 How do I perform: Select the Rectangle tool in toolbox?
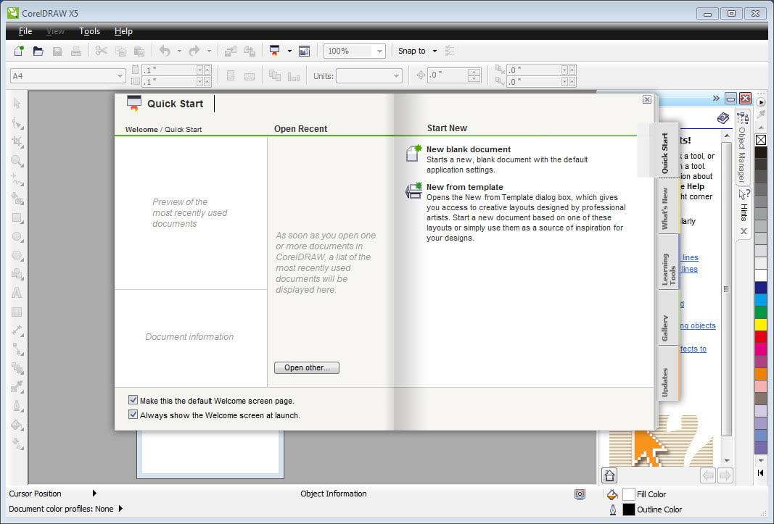click(x=17, y=217)
